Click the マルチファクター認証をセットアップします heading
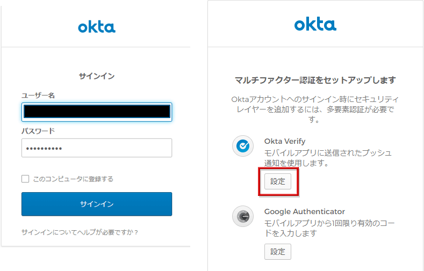 (315, 80)
